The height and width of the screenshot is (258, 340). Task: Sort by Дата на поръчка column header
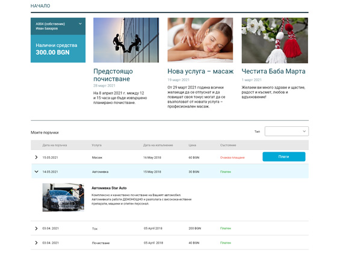pyautogui.click(x=54, y=145)
